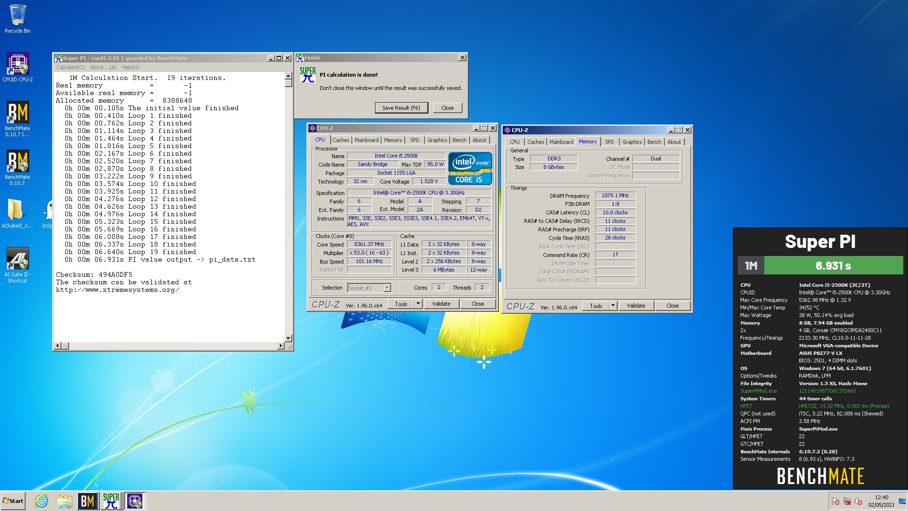Click the Intel Core i5 logo in CPU-Z
The height and width of the screenshot is (511, 908).
[470, 168]
